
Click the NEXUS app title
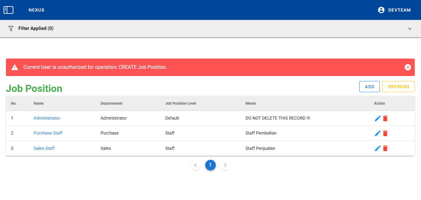pos(36,10)
